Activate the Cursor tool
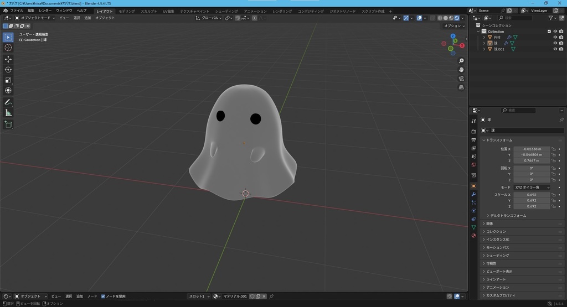This screenshot has width=567, height=307. (8, 48)
